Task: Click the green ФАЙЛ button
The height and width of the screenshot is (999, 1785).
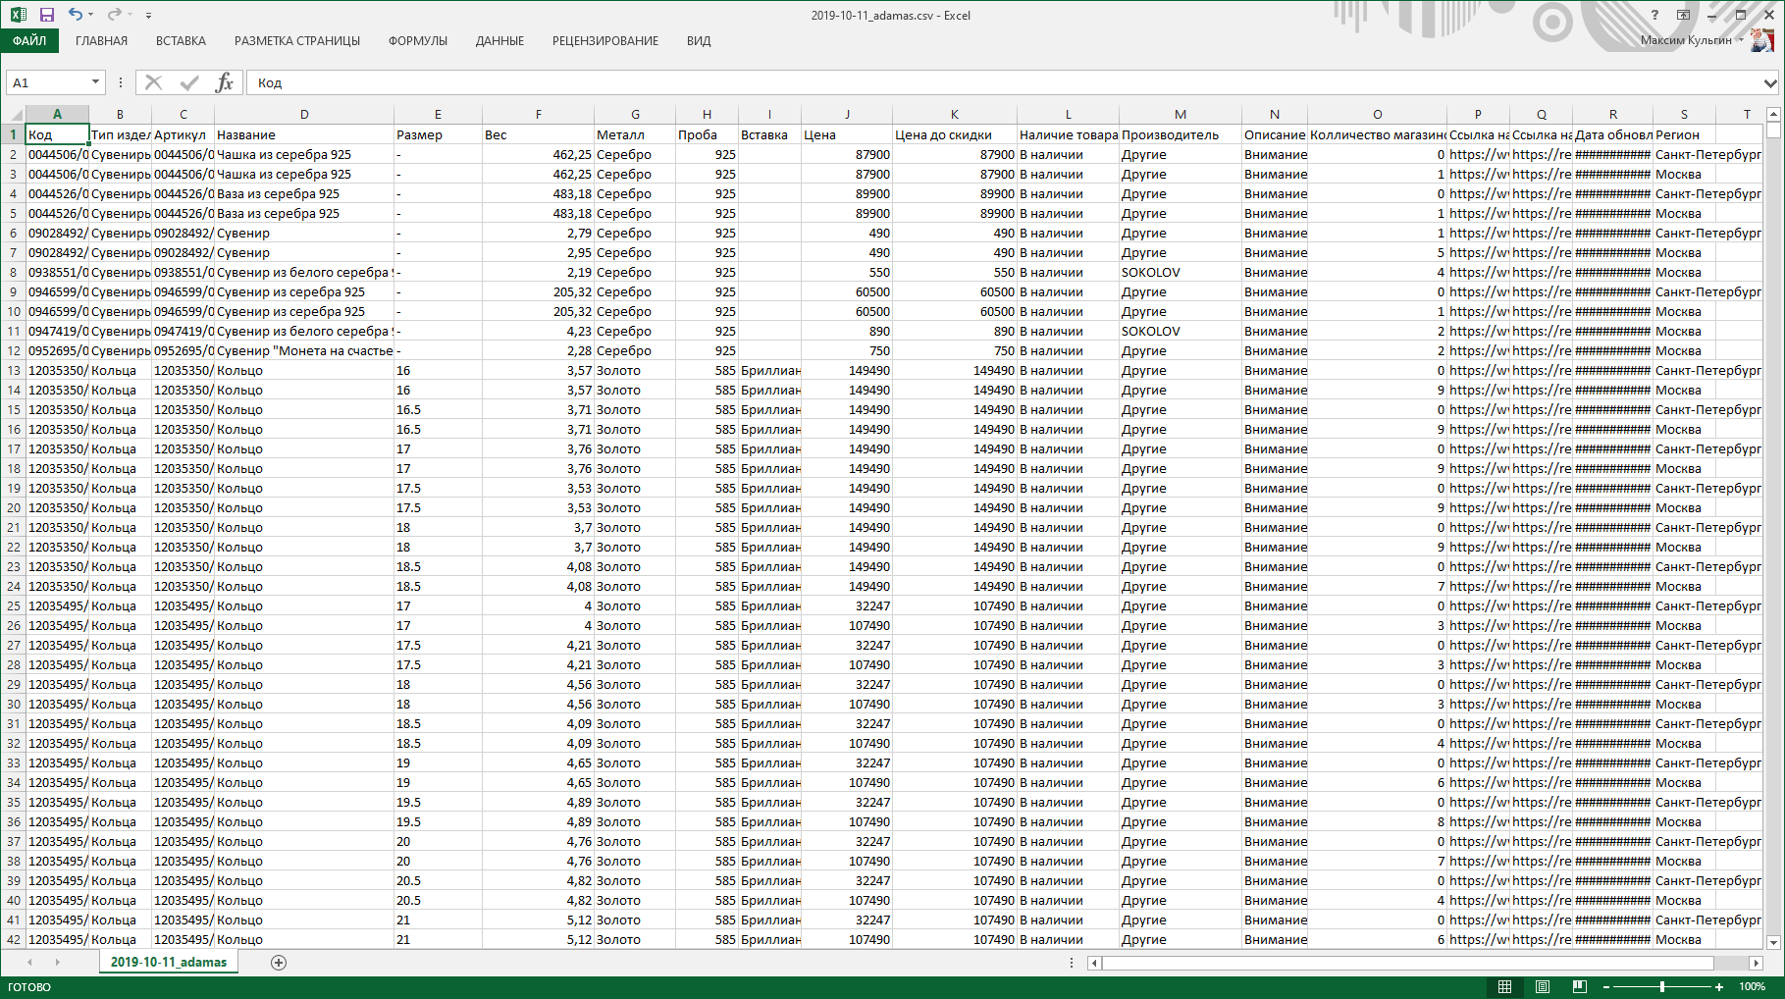Action: coord(29,41)
